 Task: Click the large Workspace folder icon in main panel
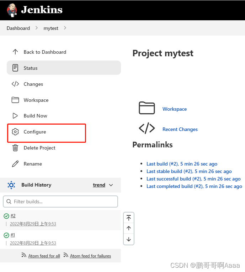pyautogui.click(x=147, y=108)
